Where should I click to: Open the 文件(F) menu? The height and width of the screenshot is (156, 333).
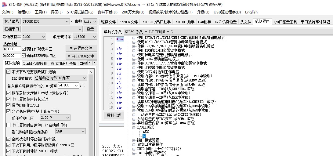pyautogui.click(x=8, y=12)
